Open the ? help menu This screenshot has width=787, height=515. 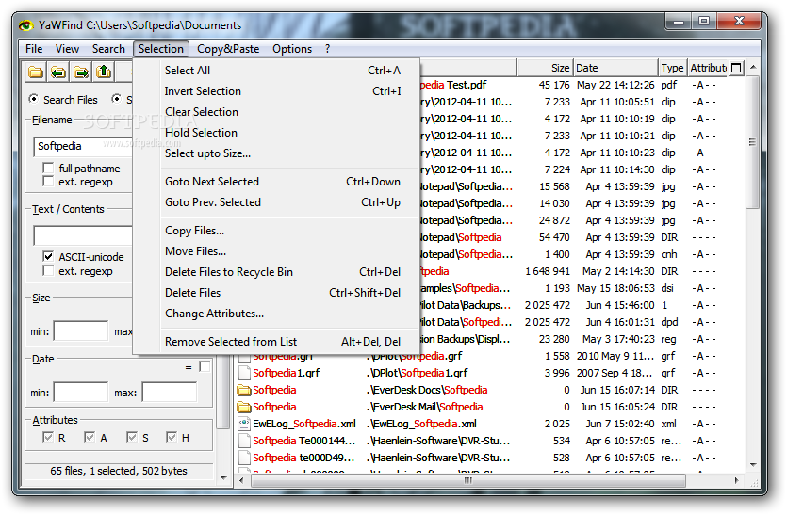(327, 49)
